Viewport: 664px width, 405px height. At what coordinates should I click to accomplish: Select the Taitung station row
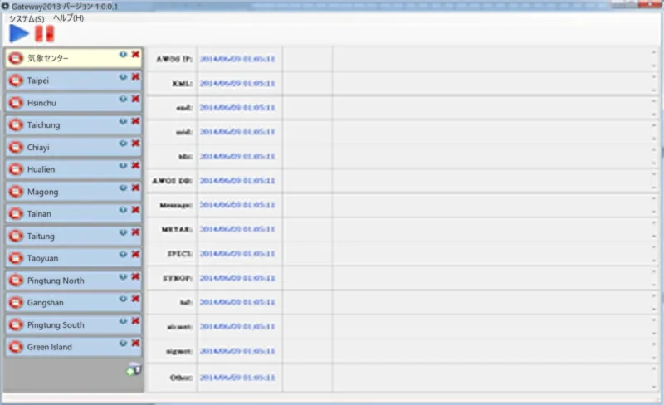pos(74,236)
